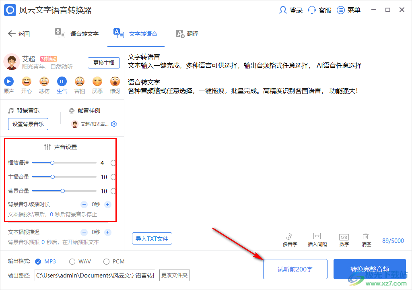Open 登录 login
The width and height of the screenshot is (412, 290).
pos(290,10)
